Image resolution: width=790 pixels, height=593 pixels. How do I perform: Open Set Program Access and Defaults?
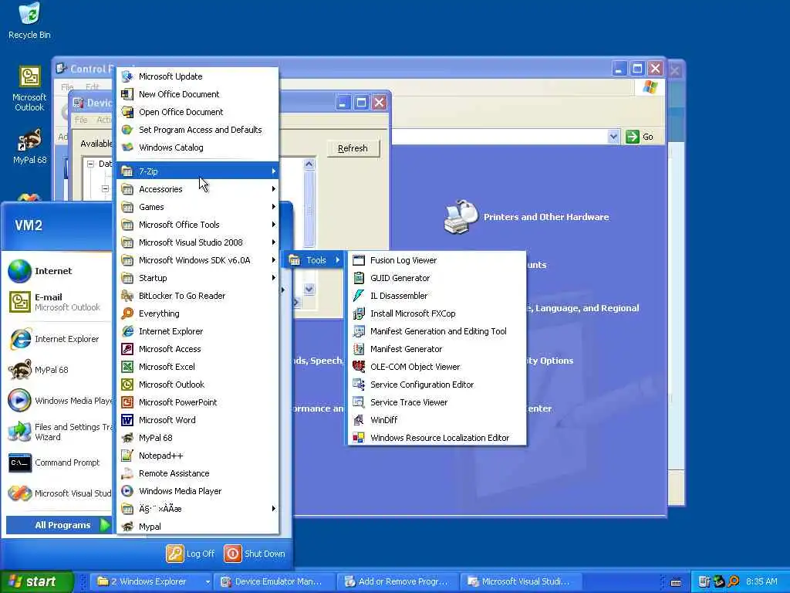[197, 130]
